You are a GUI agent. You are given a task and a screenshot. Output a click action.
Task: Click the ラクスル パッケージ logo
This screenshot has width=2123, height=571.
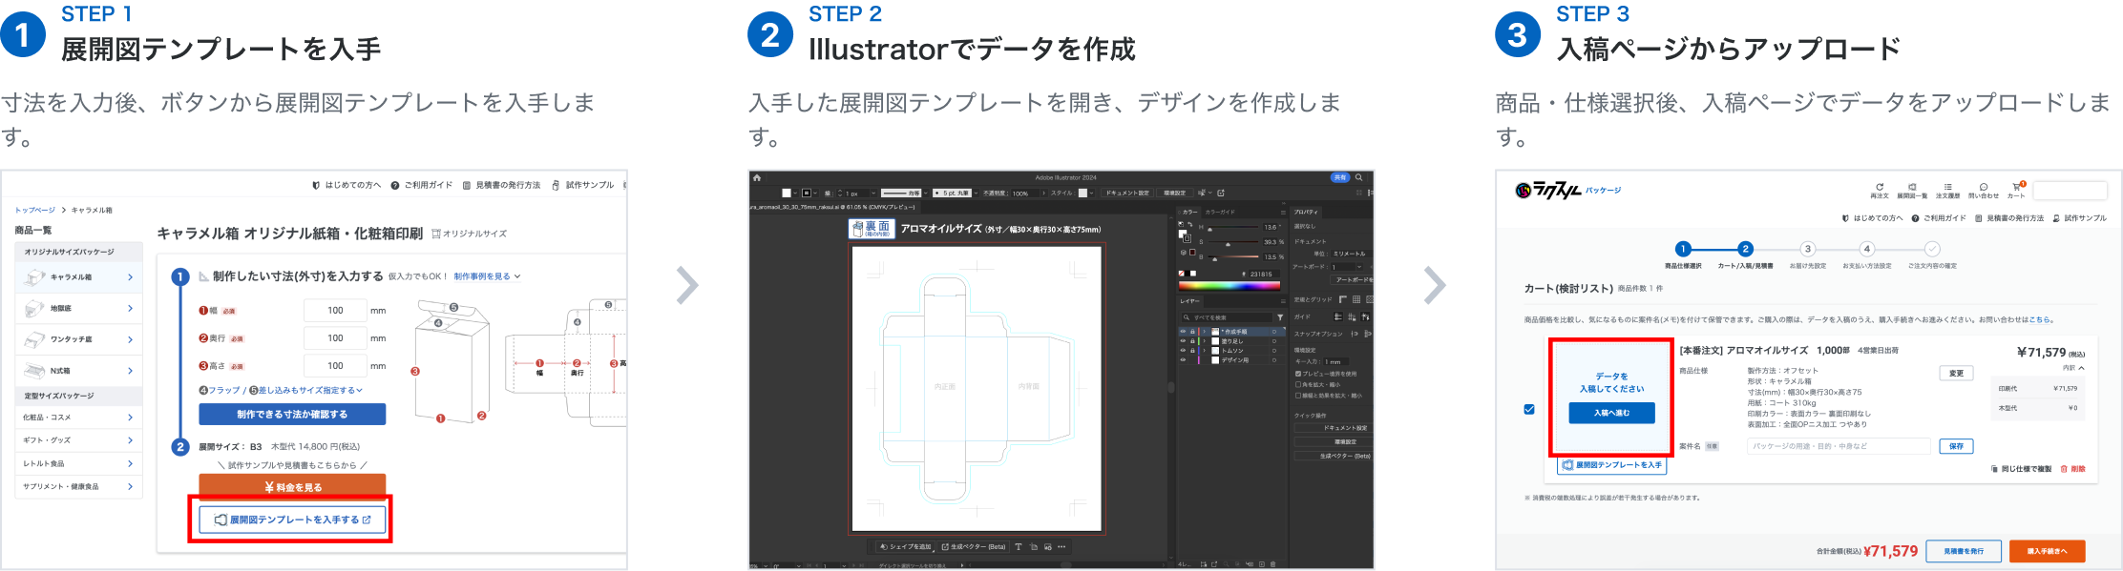[x=1568, y=191]
